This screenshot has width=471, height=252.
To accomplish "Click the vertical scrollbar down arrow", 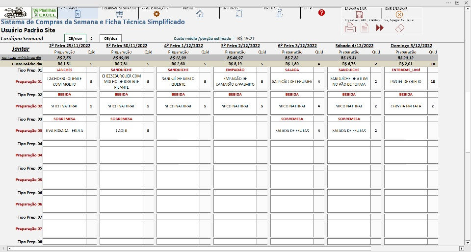I will [x=468, y=242].
